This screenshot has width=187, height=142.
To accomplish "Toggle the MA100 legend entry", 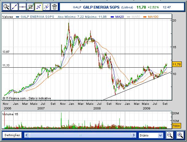I will [151, 17].
